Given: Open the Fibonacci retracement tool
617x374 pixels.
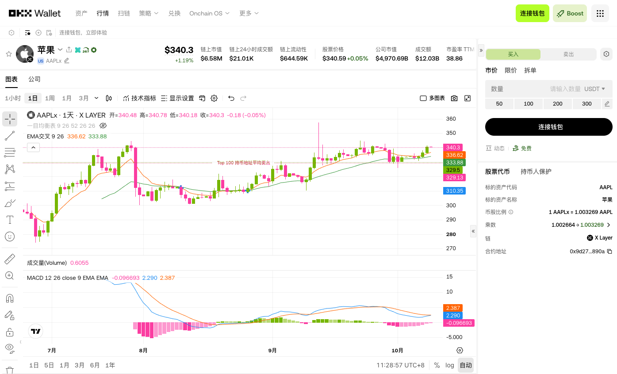Looking at the screenshot, I should (x=10, y=153).
